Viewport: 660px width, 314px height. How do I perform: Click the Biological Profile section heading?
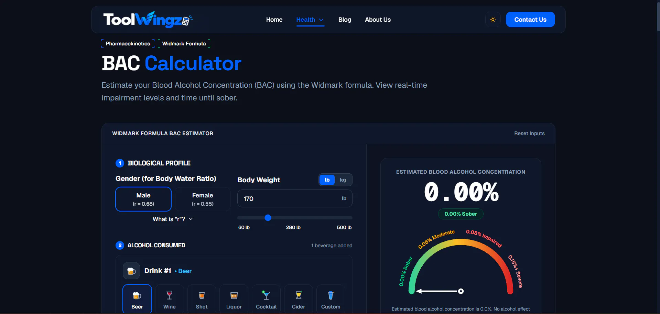tap(159, 163)
